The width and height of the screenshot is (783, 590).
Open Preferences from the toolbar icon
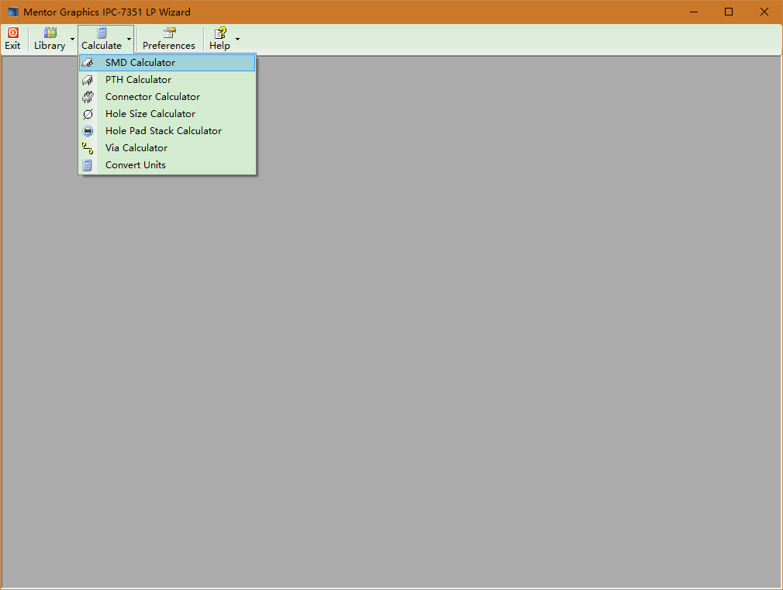tap(169, 33)
